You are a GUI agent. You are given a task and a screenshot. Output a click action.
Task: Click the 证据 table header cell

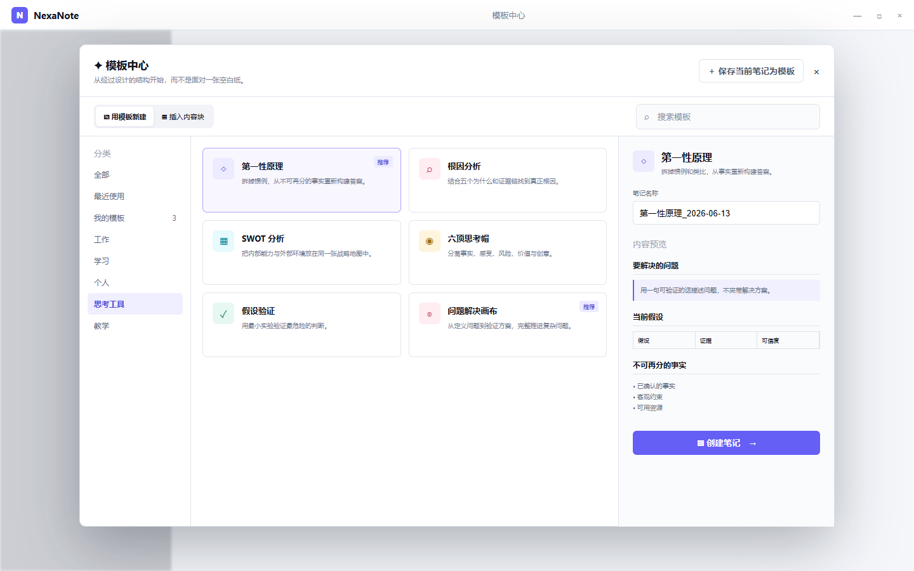(726, 341)
